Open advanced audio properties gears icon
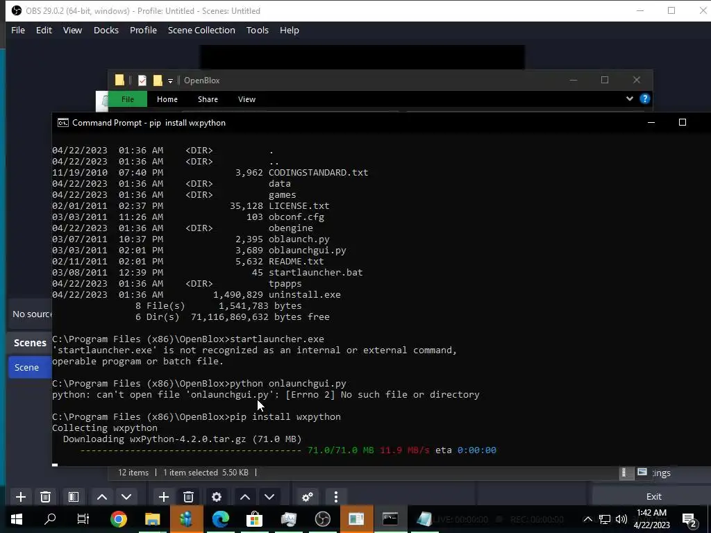This screenshot has width=711, height=533. [308, 497]
